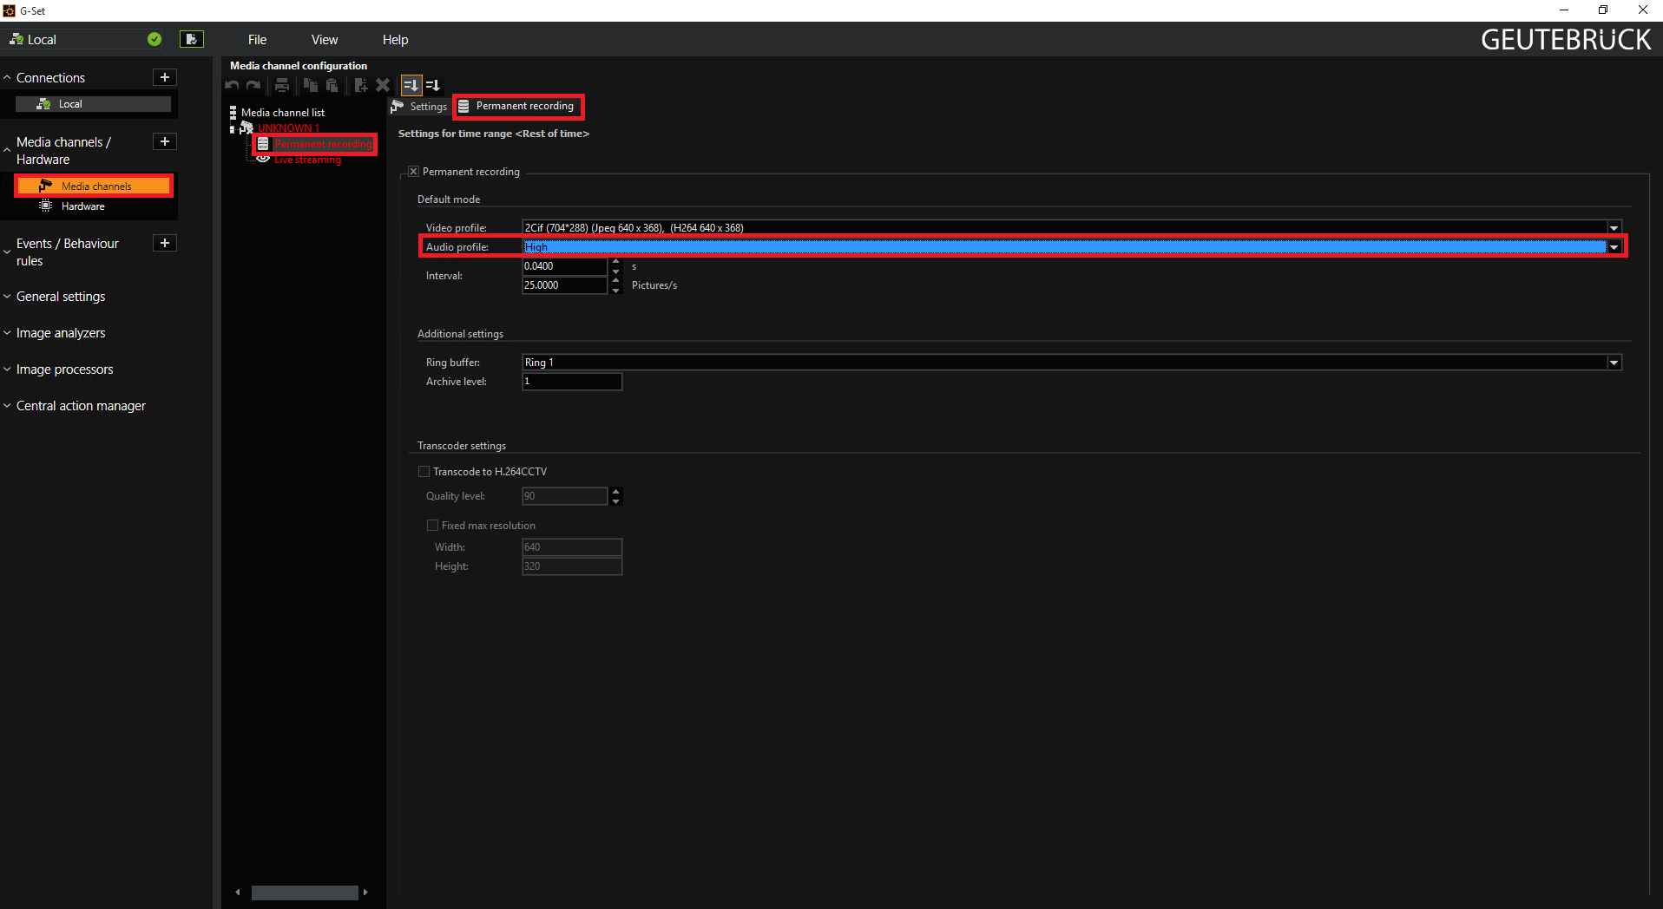Enable Transcode to H.264CCTV checkbox

point(424,472)
